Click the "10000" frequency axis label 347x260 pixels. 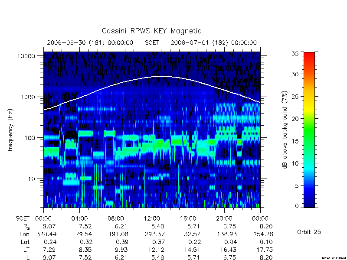(x=26, y=56)
